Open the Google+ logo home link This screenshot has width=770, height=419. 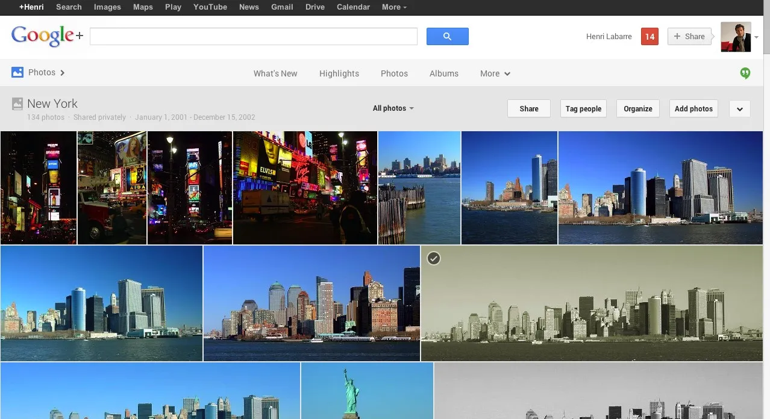[47, 36]
